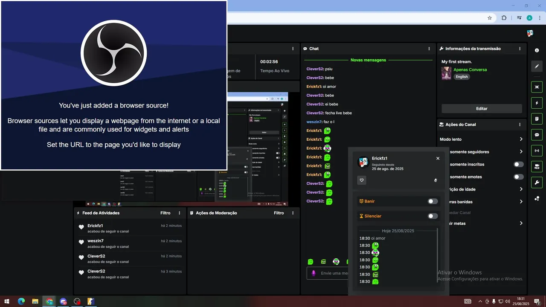Click the small icon opposite the heart in Erickfz1 card
546x307 pixels.
click(x=436, y=180)
